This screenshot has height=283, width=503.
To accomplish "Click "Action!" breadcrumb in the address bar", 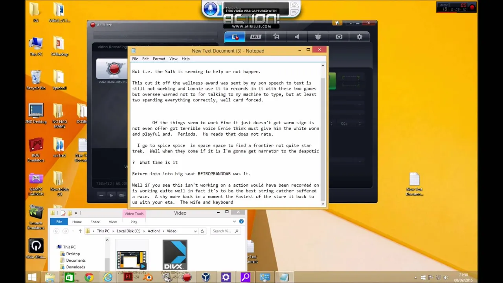I will pos(154,231).
